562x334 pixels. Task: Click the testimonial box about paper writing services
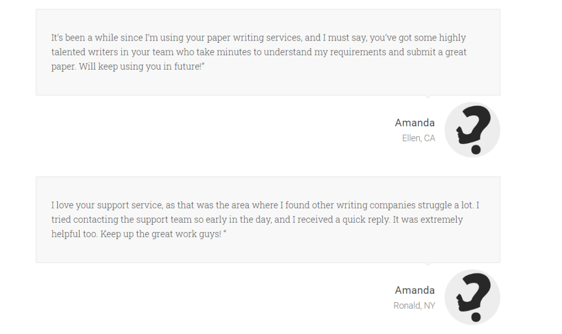[268, 52]
